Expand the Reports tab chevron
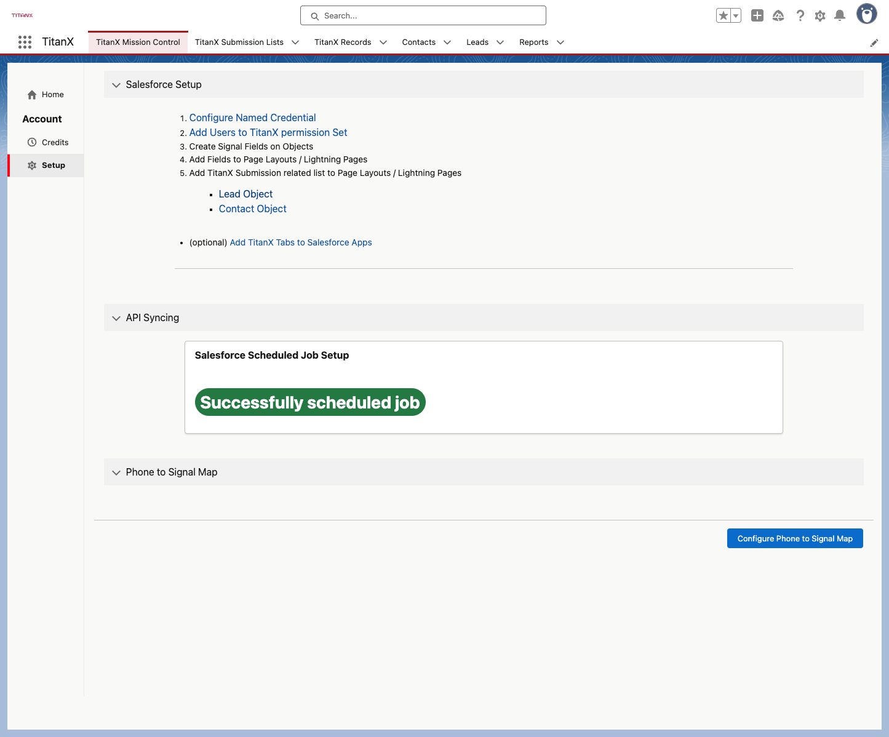889x737 pixels. tap(560, 42)
